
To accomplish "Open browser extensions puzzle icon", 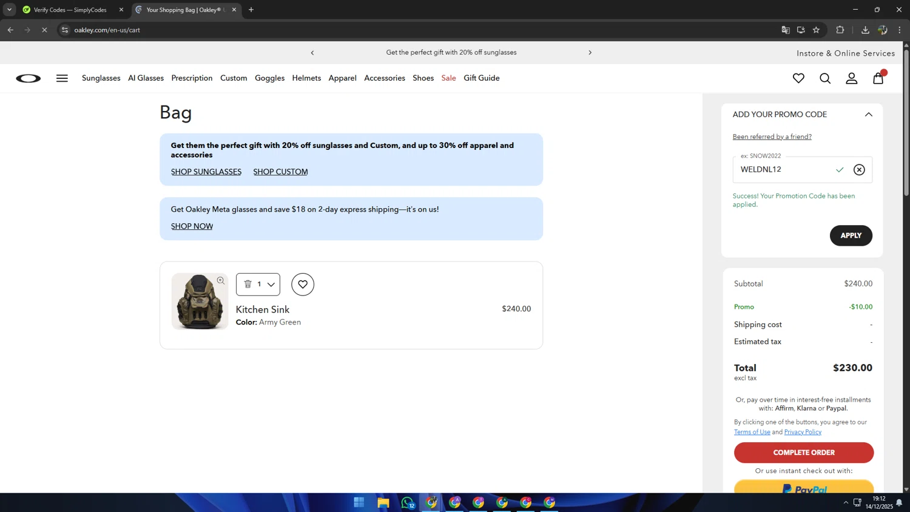I will [840, 30].
